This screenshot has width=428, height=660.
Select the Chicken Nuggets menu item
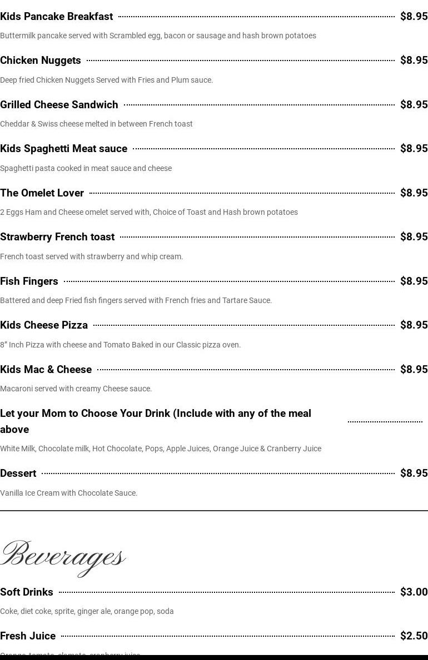(41, 61)
